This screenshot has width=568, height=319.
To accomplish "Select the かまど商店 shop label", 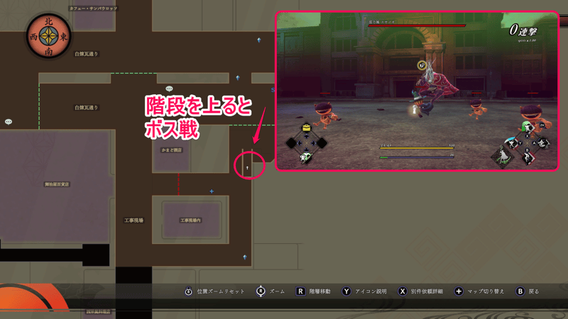I will coord(172,150).
